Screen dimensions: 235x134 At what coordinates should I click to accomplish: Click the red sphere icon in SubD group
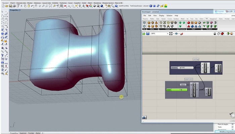click(x=189, y=23)
